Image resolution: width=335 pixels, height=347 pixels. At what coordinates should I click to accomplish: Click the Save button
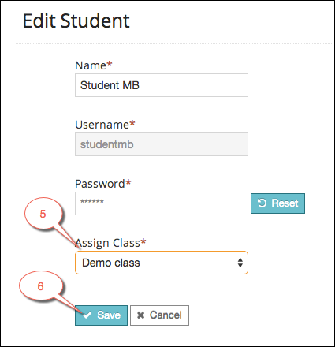101,315
